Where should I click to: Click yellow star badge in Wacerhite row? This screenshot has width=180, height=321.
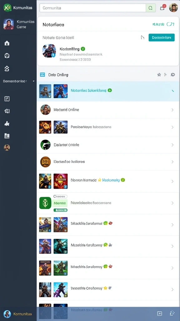[105, 288]
